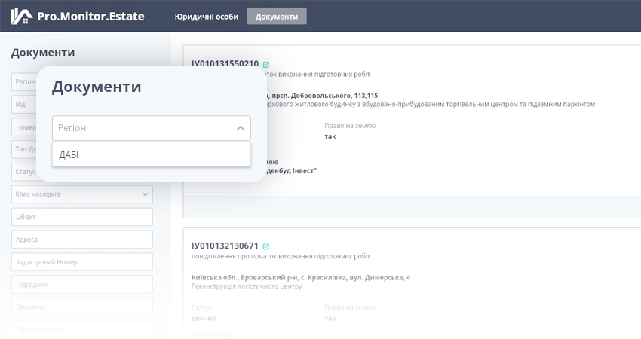Focus the Адреса input field

[x=81, y=240]
